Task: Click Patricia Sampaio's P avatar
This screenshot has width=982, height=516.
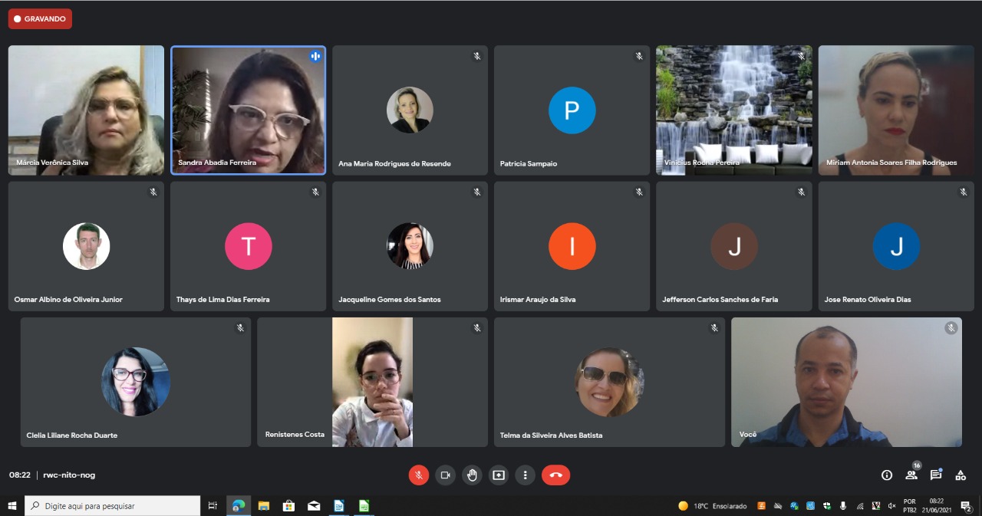Action: (572, 110)
